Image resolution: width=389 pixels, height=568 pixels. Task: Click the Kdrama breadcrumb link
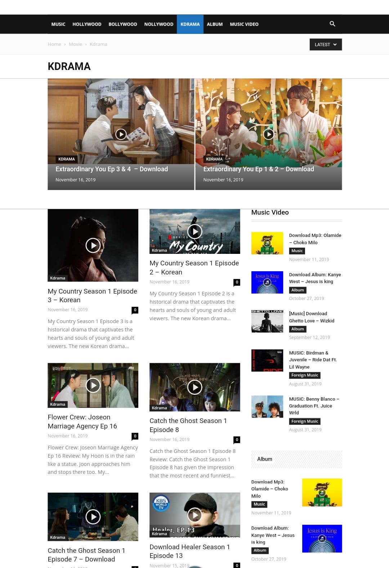(98, 44)
